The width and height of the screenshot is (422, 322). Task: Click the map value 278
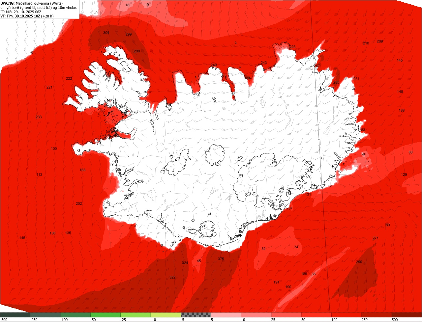(x=224, y=76)
